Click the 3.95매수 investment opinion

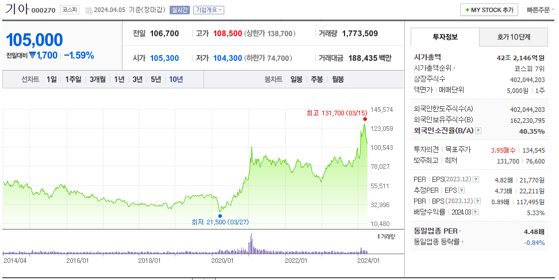click(503, 150)
